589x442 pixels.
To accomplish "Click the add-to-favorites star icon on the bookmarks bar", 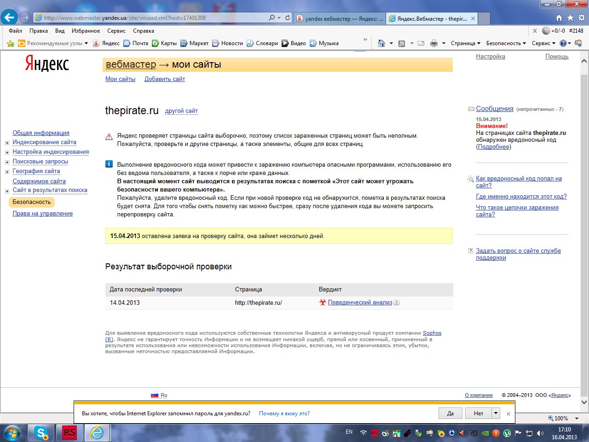I will tap(11, 43).
